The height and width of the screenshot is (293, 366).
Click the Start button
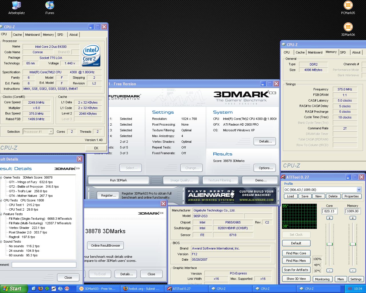tap(14, 289)
